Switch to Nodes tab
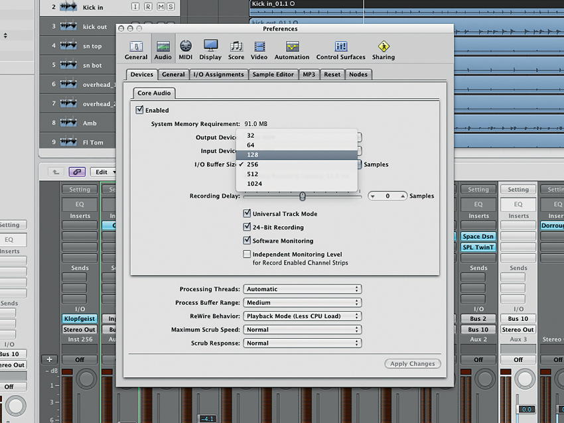The image size is (564, 423). [x=358, y=74]
